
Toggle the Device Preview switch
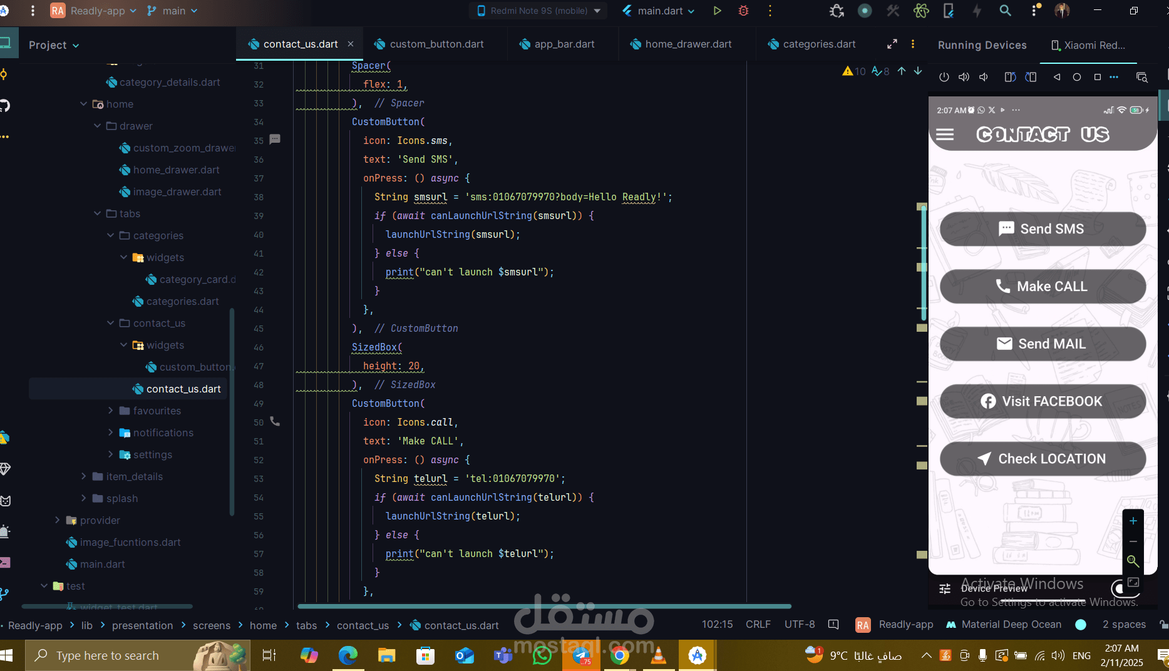coord(1118,588)
